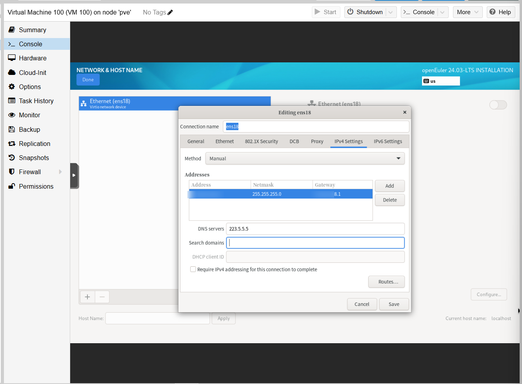Open Backup via the floppy disk icon
Viewport: 522px width, 384px height.
(x=12, y=129)
